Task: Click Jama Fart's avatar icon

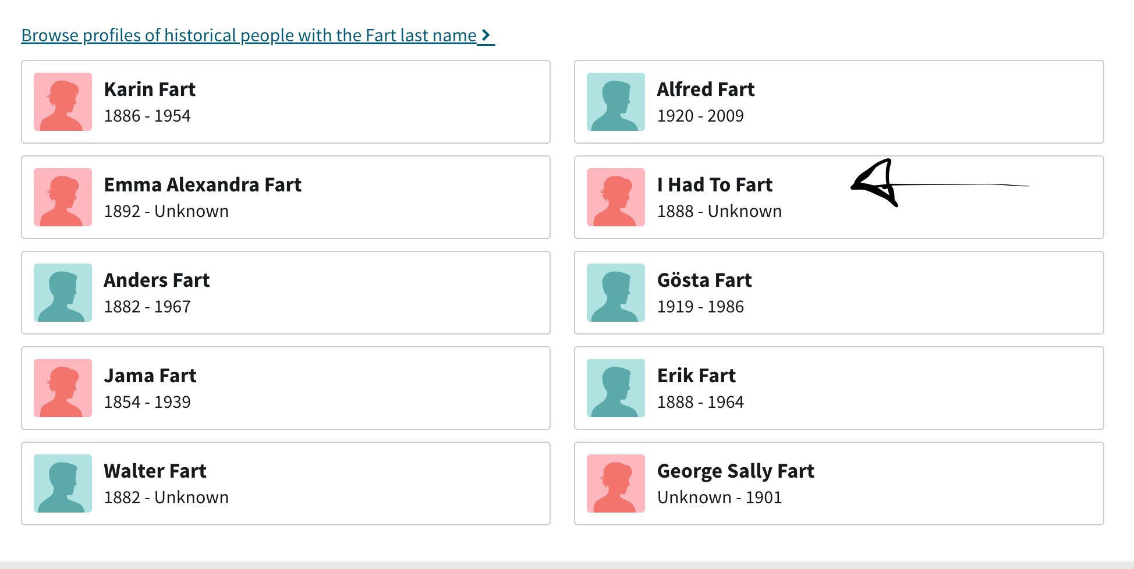Action: pos(63,388)
